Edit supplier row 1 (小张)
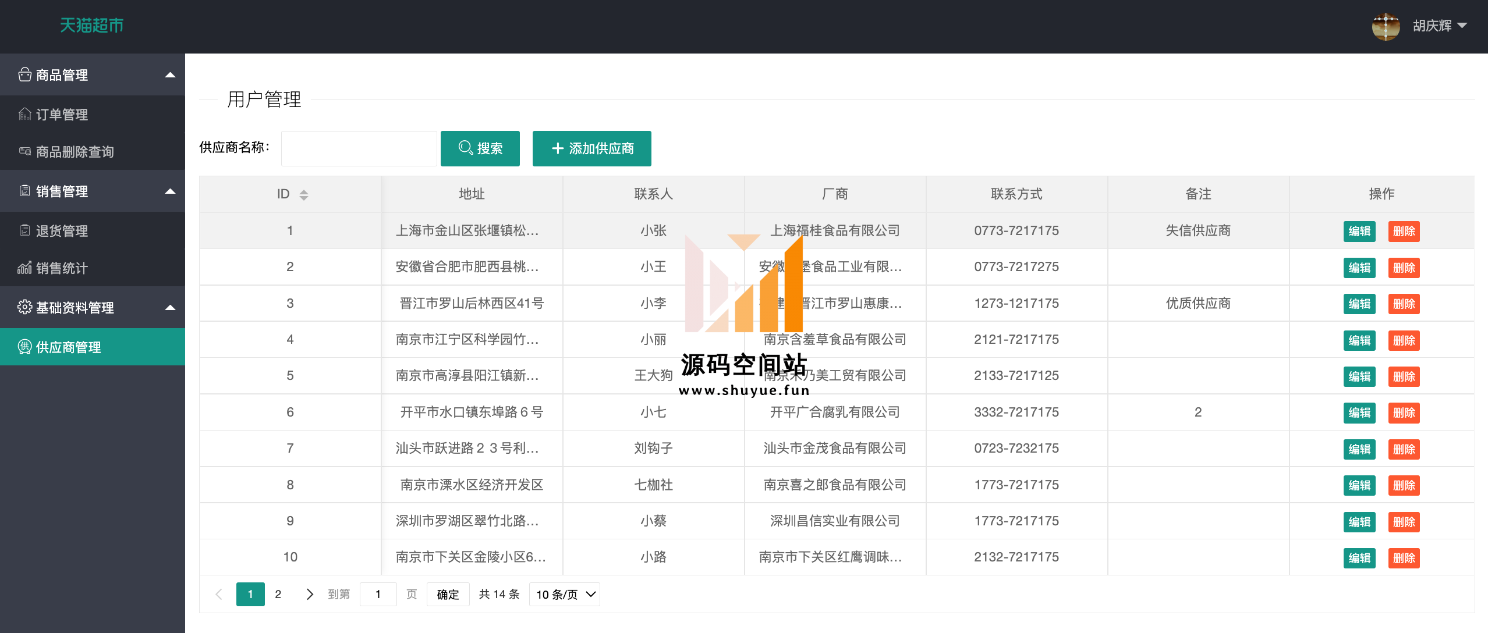The image size is (1488, 633). tap(1359, 231)
